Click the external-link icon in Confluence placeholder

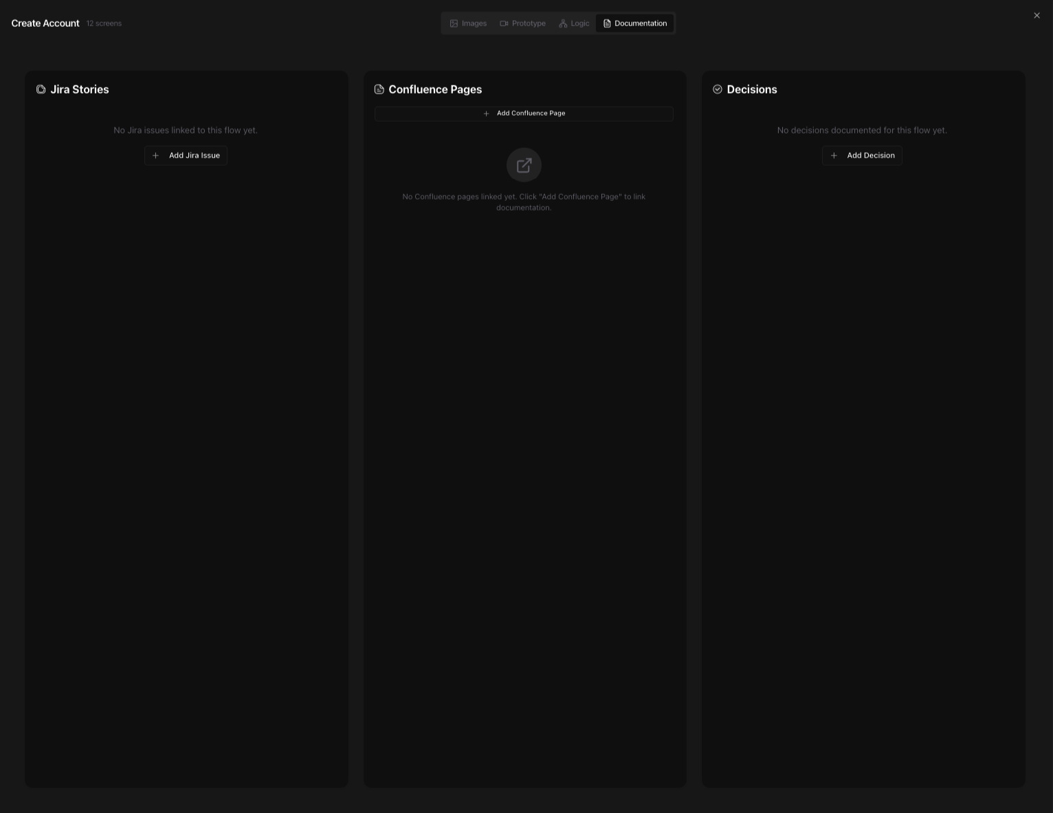pyautogui.click(x=524, y=165)
